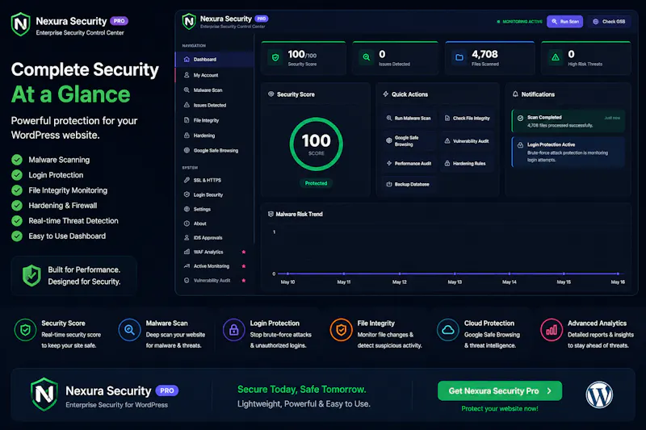Click the Malware Risk Trend shield icon
Viewport: 646px width, 430px height.
point(271,214)
